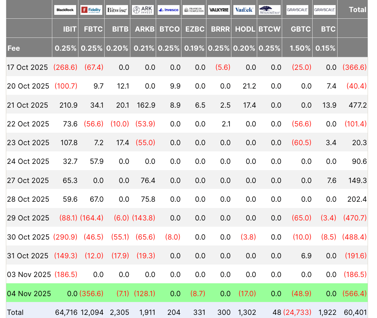Select the Bitwise logo
Viewport: 377px width, 318px height.
click(117, 10)
